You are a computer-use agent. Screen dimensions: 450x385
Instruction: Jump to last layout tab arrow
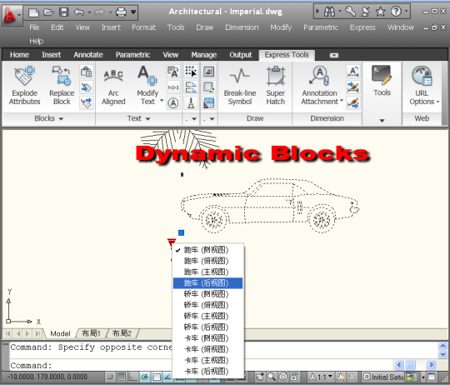pos(37,333)
